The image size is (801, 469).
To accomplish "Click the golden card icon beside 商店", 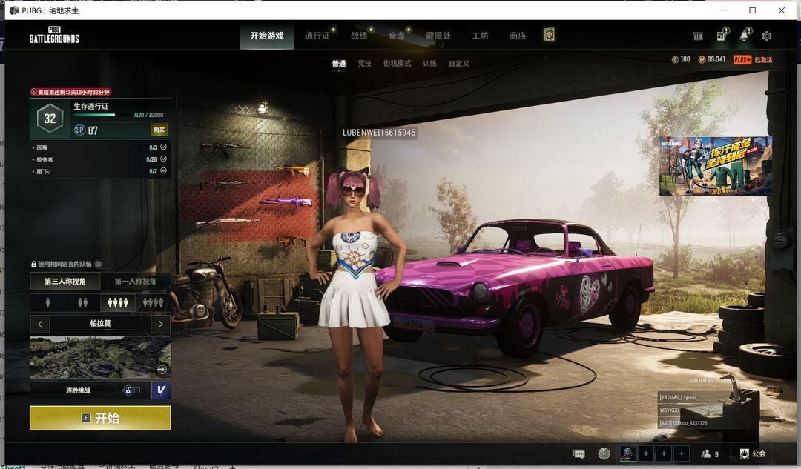I will pyautogui.click(x=549, y=36).
